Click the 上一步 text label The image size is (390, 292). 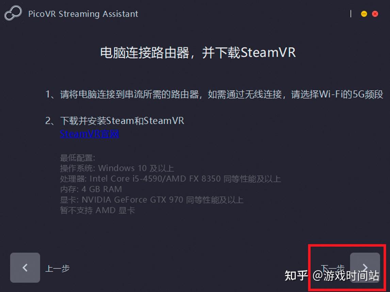58,269
